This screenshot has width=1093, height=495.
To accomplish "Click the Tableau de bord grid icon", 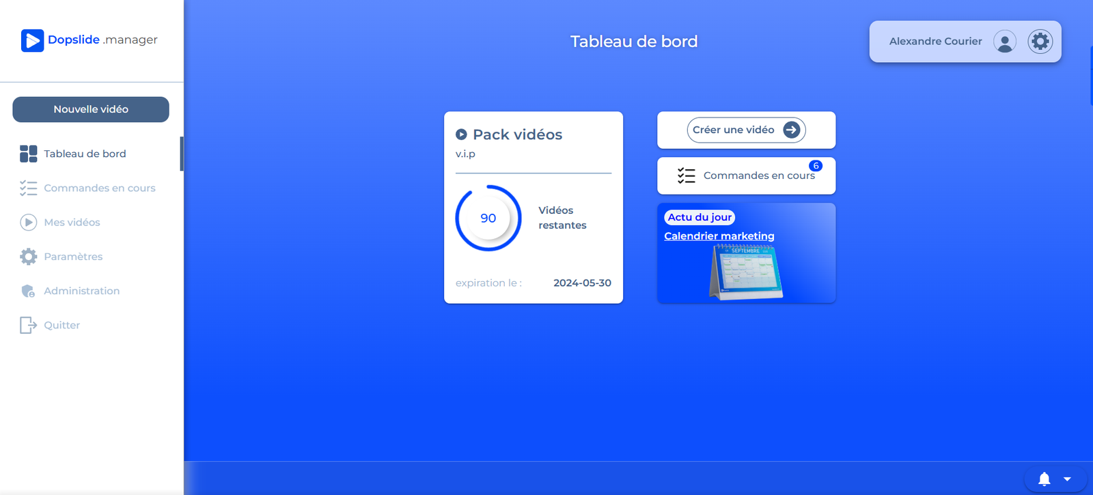I will click(28, 154).
